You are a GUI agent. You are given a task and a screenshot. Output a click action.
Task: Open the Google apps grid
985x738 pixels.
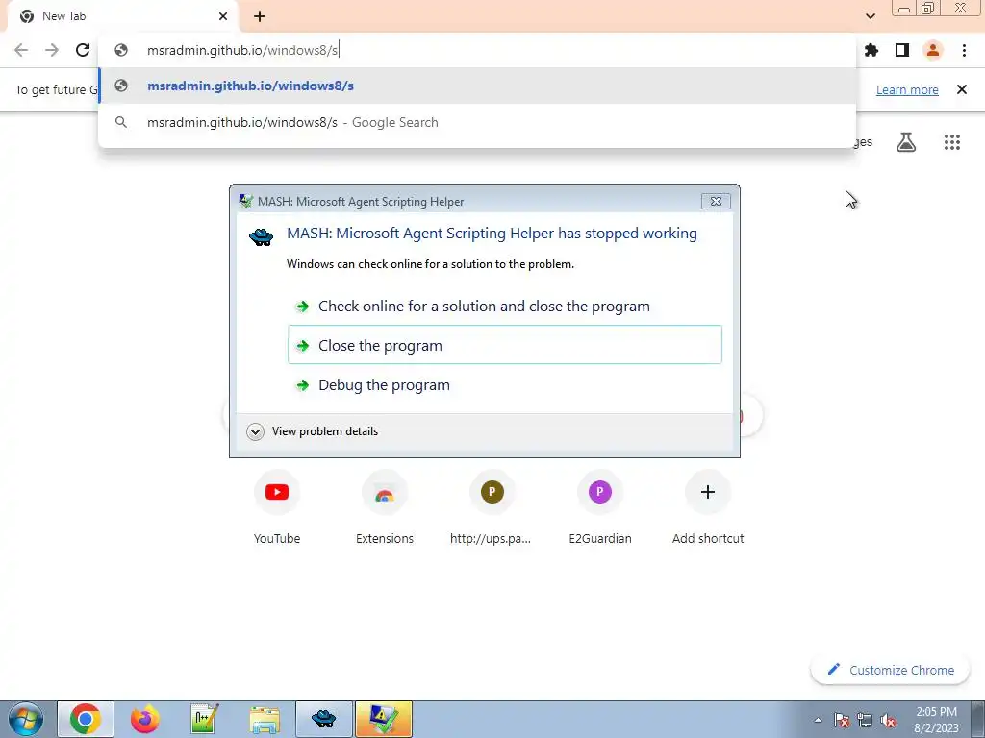[x=952, y=142]
